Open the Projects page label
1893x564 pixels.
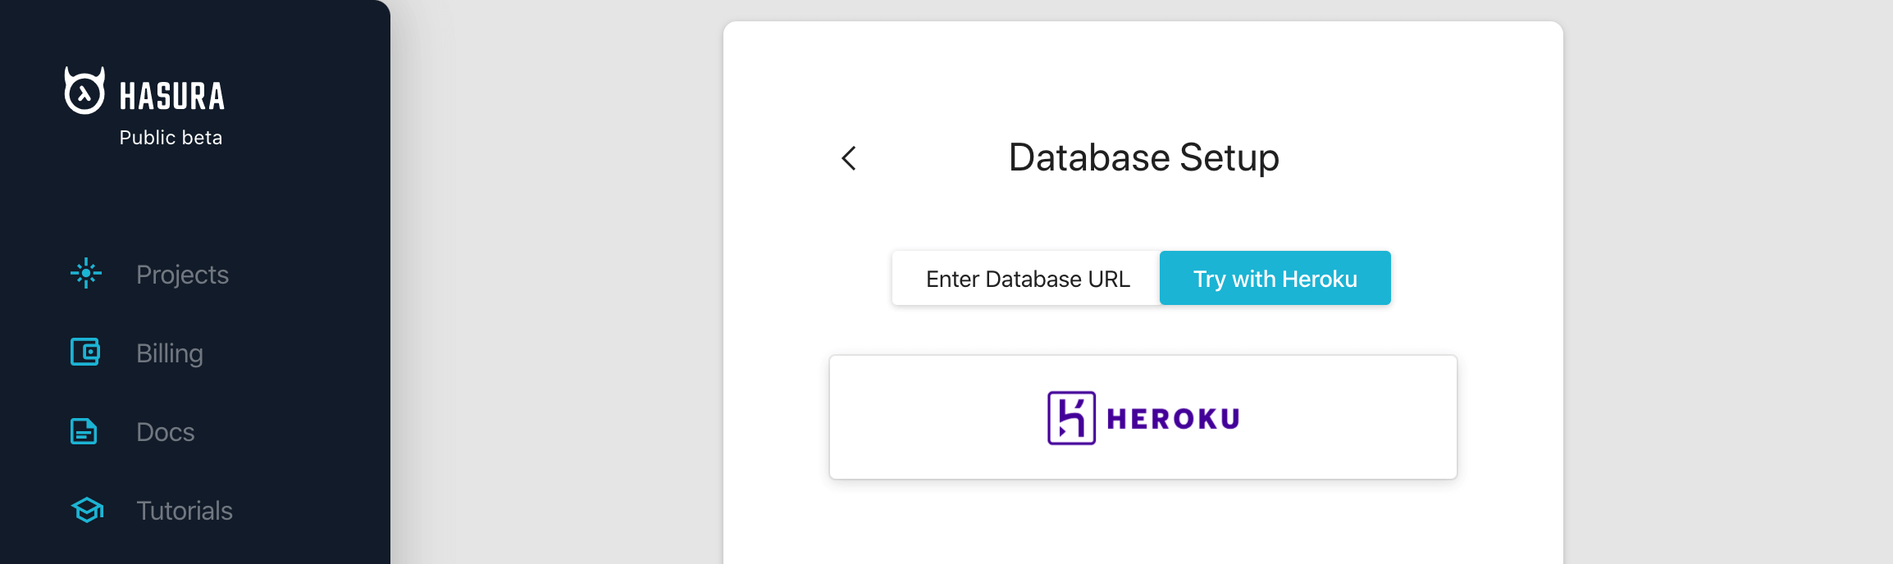pyautogui.click(x=182, y=275)
